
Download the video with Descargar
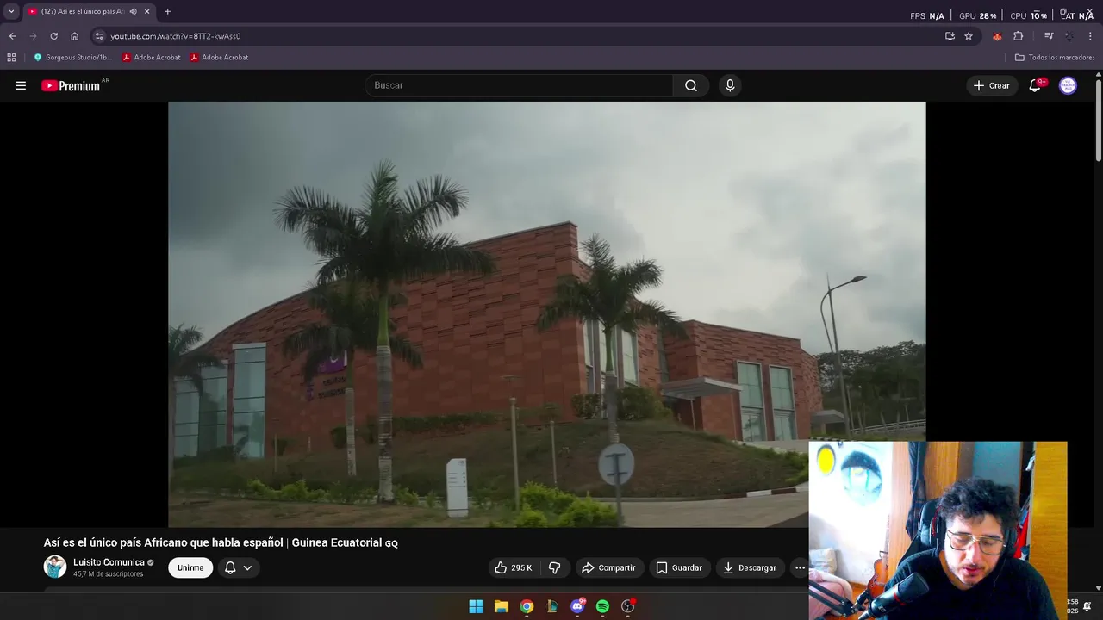[750, 567]
